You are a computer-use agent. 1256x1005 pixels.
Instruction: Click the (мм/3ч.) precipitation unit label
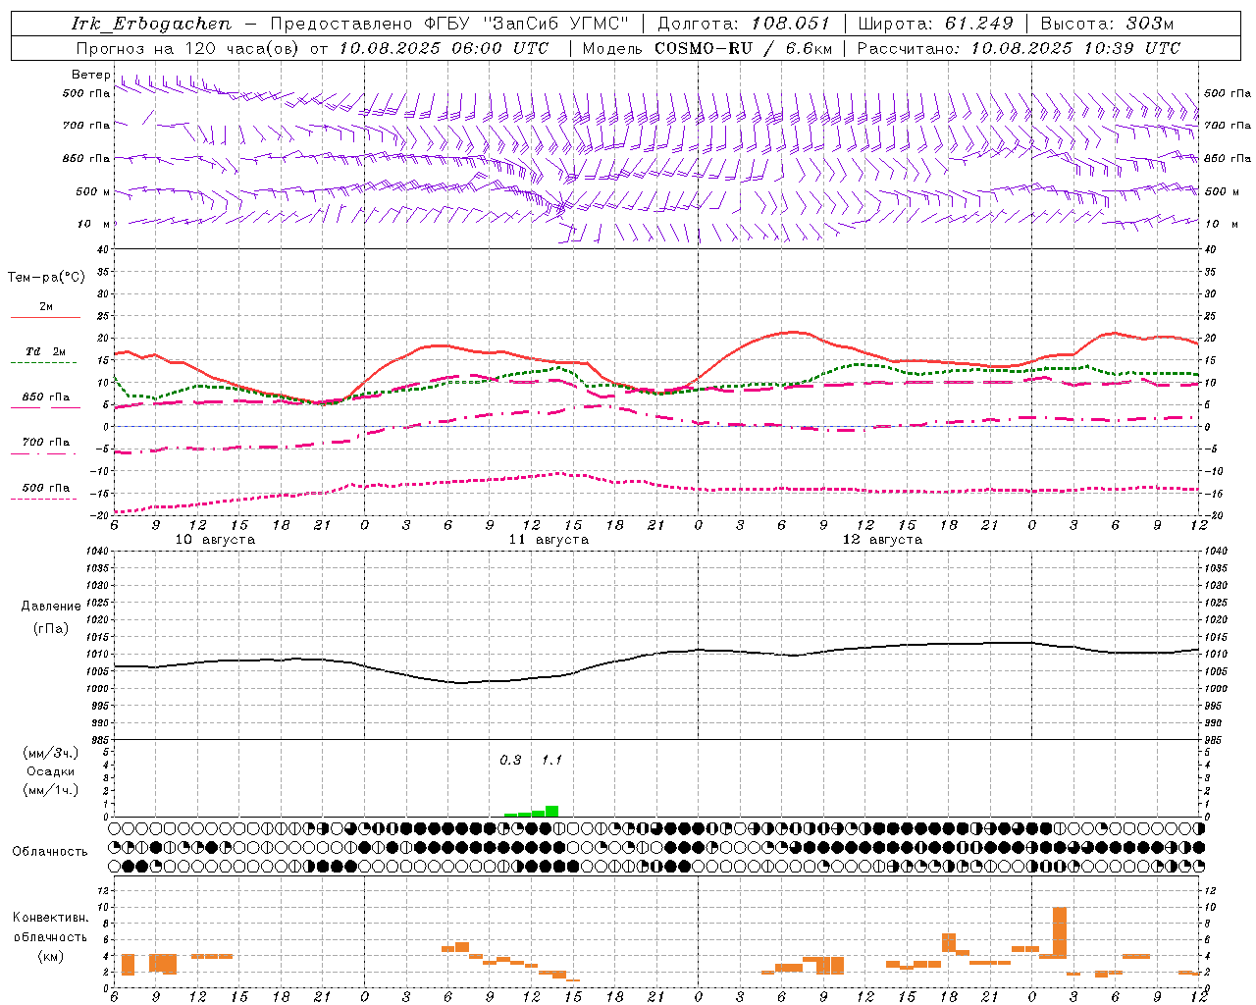pos(50,753)
